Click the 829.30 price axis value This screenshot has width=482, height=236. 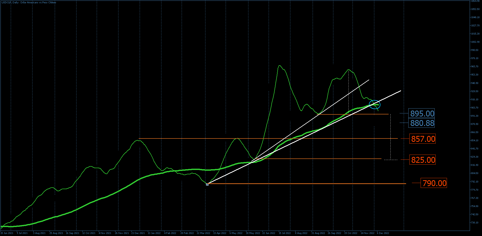point(475,157)
